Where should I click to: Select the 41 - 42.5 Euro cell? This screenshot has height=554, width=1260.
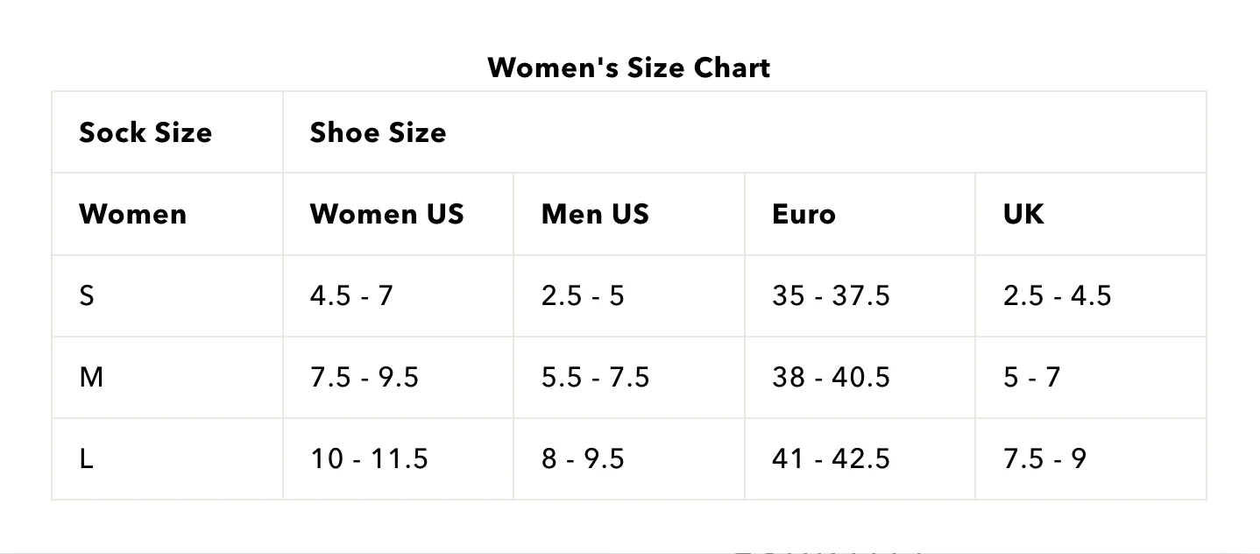[x=860, y=458]
